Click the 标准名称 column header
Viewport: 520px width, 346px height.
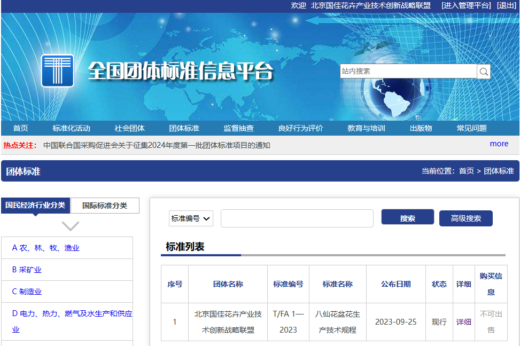coord(338,284)
